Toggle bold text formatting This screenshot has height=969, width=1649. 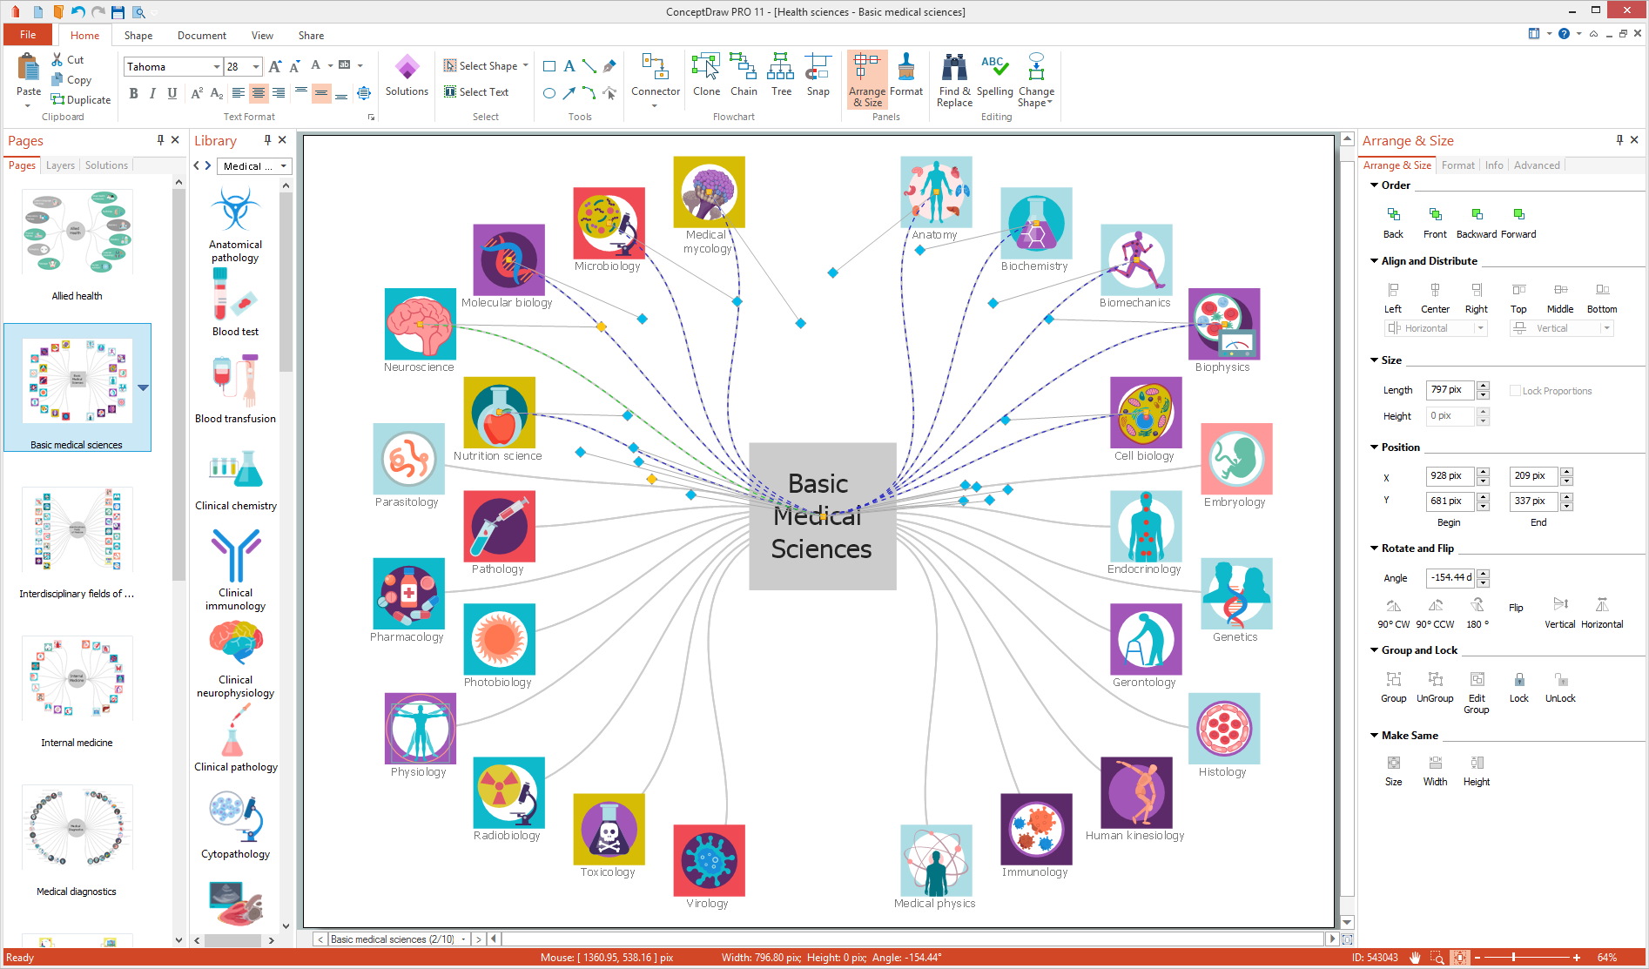[x=133, y=93]
